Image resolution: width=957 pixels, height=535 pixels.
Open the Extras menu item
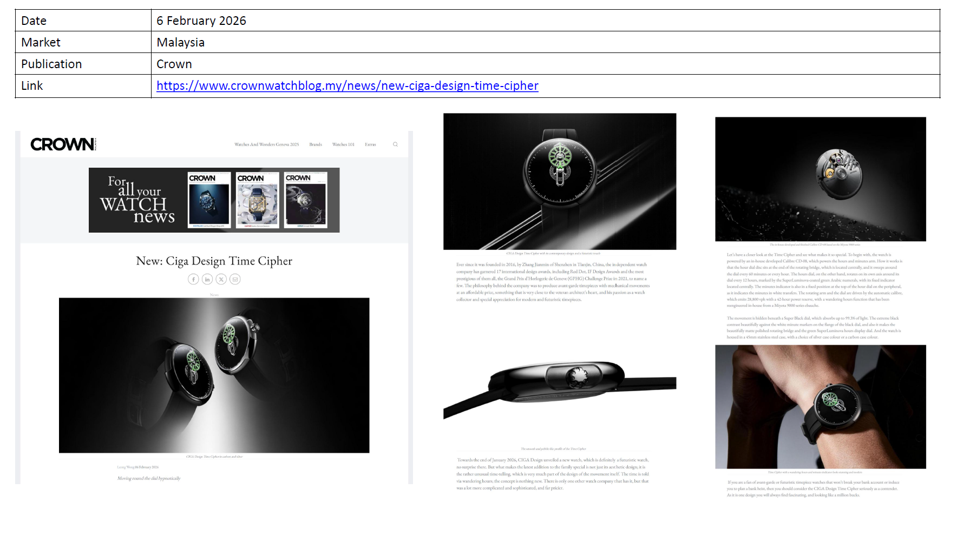[370, 144]
